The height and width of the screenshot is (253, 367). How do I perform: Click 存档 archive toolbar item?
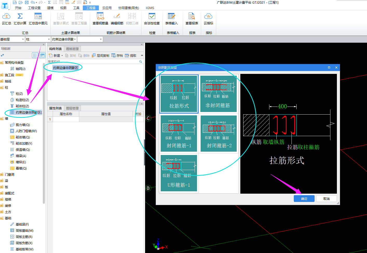(117, 55)
